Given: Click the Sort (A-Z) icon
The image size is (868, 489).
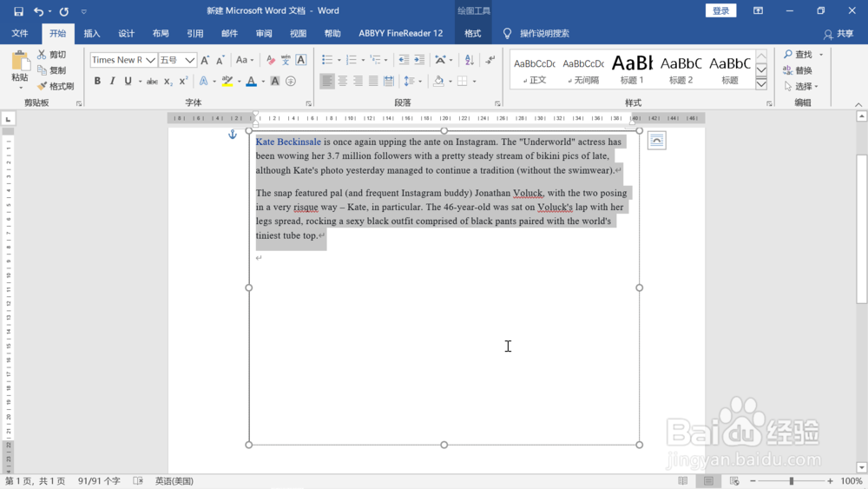Looking at the screenshot, I should tap(470, 60).
